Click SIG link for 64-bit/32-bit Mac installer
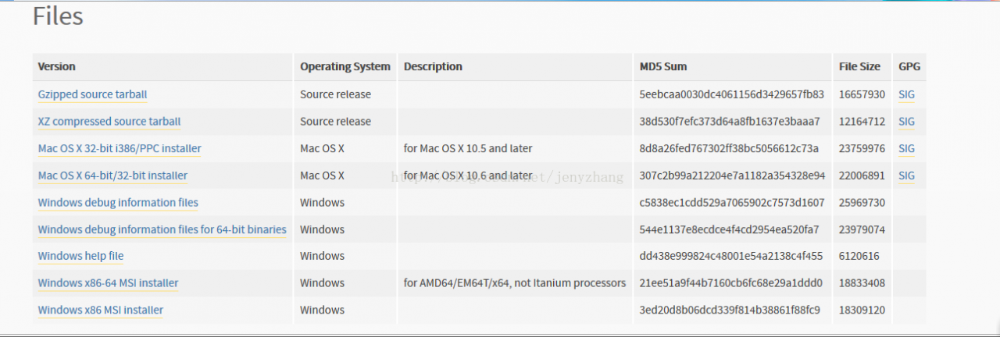This screenshot has width=1000, height=337. coord(906,176)
